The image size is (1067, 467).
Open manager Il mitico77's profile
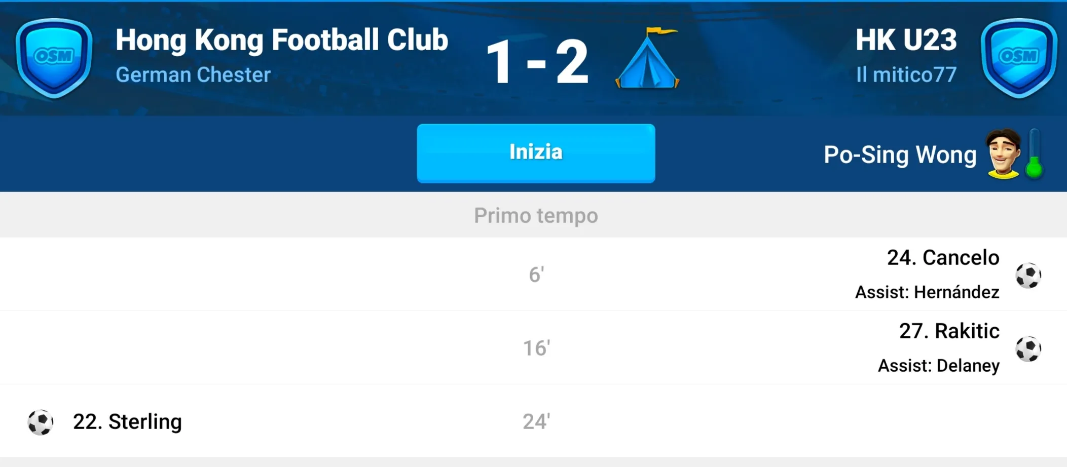(x=906, y=75)
